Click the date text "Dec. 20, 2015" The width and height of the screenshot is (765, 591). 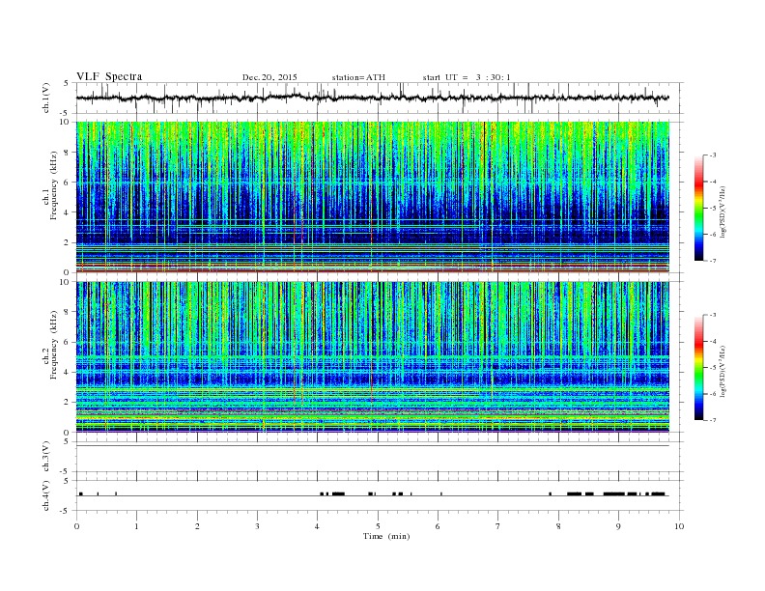tap(269, 77)
